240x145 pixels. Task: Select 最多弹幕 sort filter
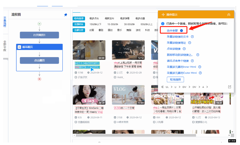pyautogui.click(x=125, y=18)
